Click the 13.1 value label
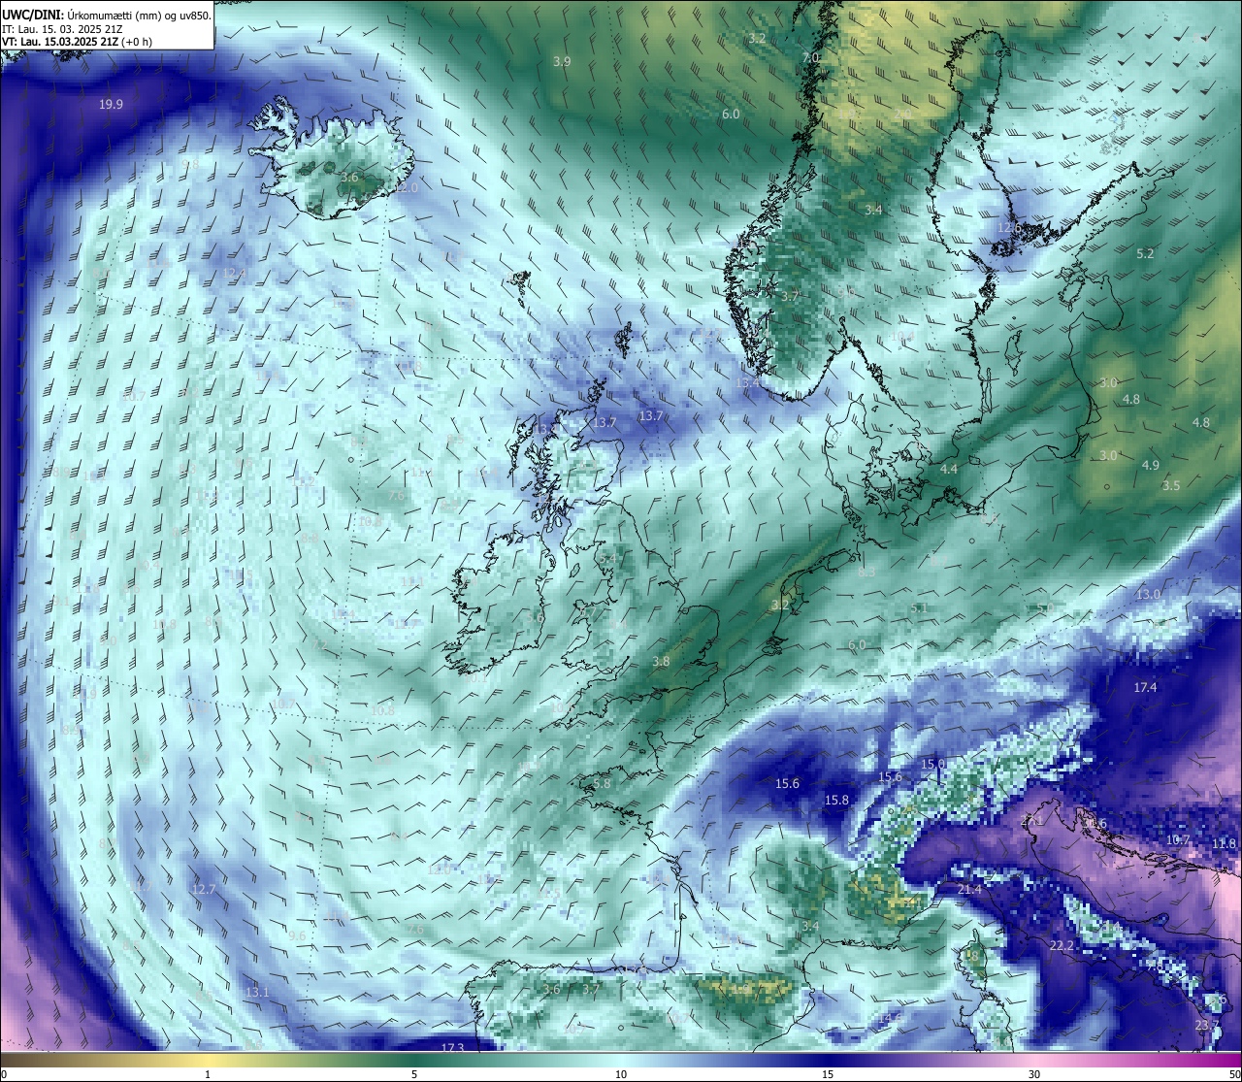1242x1082 pixels. pos(256,992)
